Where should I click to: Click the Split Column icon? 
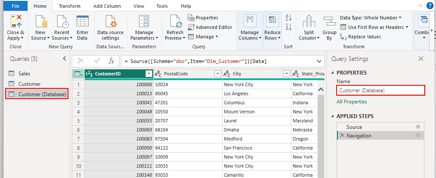(309, 22)
